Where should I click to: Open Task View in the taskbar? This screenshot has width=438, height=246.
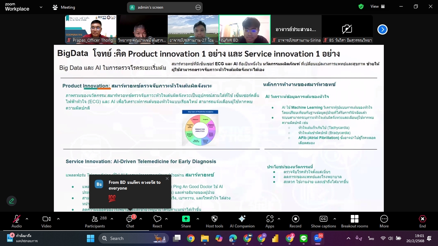pyautogui.click(x=177, y=238)
